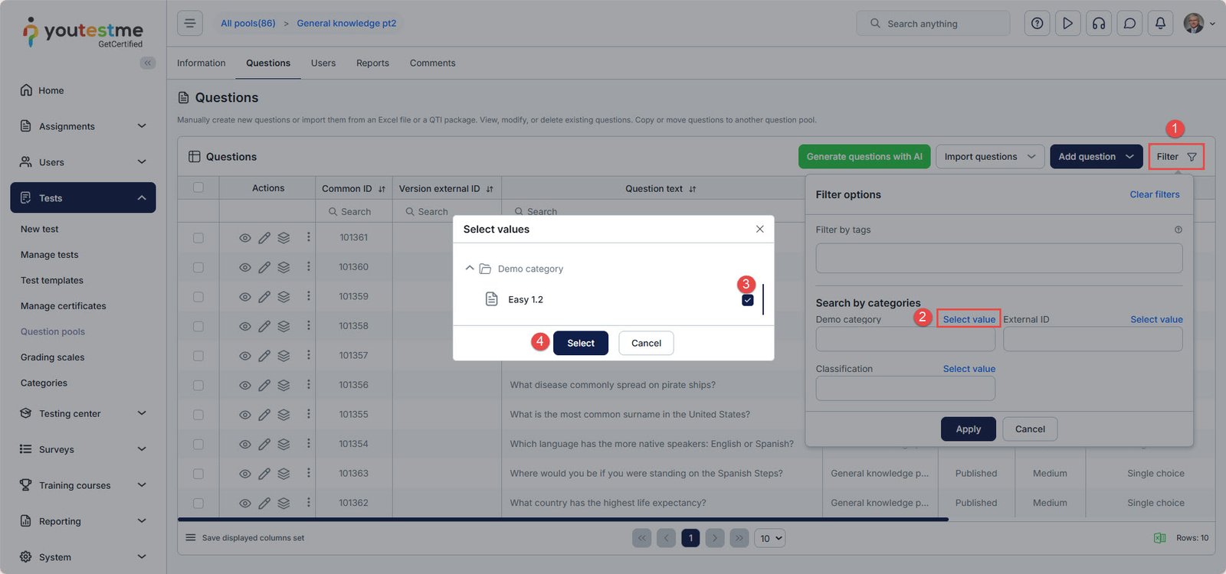Open Manage tests in the sidebar
Screen dimensions: 1226x574
pyautogui.click(x=50, y=255)
